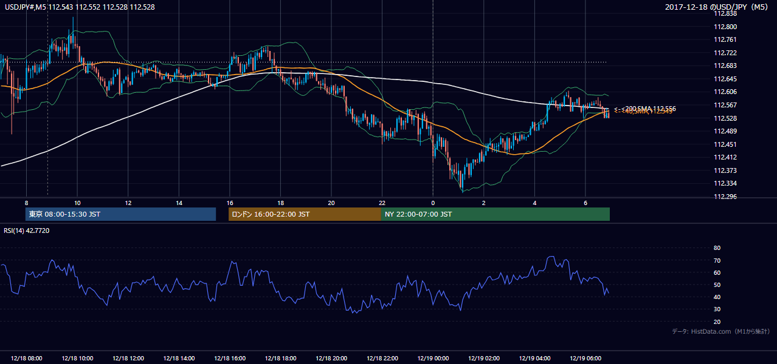Click the 12/18 20:00 date label
This screenshot has width=777, height=364.
click(x=331, y=359)
